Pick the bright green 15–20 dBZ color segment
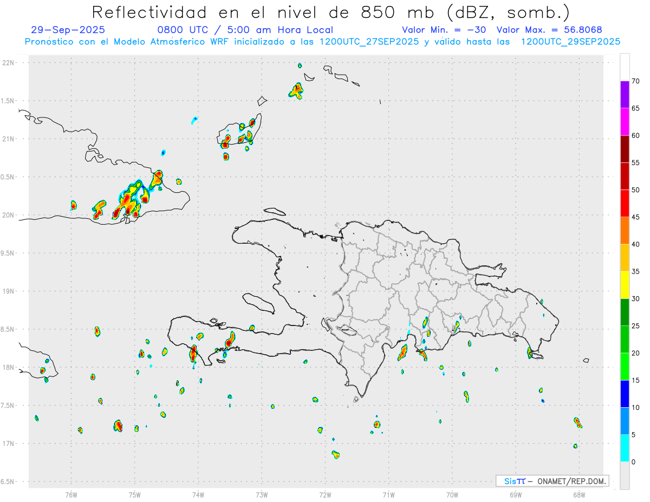Screen dimensions: 650x502 tap(625, 367)
